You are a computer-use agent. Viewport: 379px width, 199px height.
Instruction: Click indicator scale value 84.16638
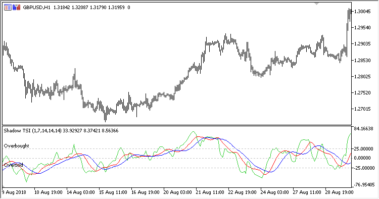pyautogui.click(x=363, y=129)
